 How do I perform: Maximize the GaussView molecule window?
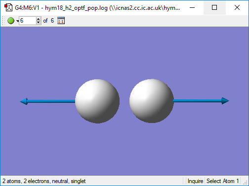coord(214,7)
